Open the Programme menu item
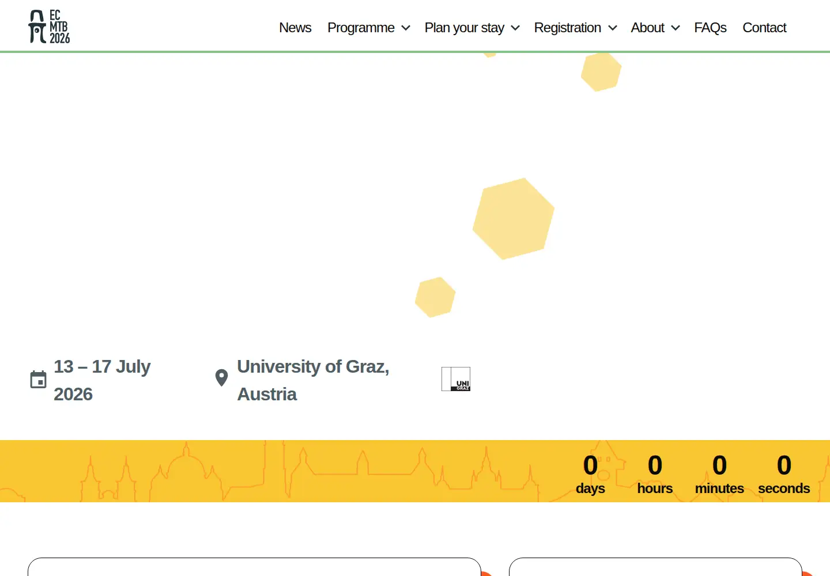The height and width of the screenshot is (576, 830). pos(361,28)
